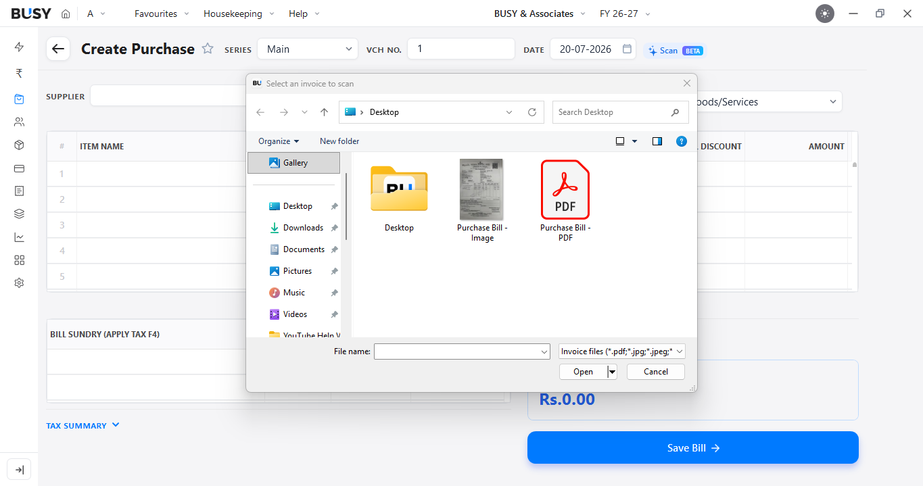The image size is (923, 486).
Task: Click the Search Desktop field
Action: click(620, 112)
